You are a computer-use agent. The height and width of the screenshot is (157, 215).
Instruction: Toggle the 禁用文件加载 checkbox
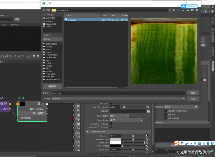click(165, 118)
